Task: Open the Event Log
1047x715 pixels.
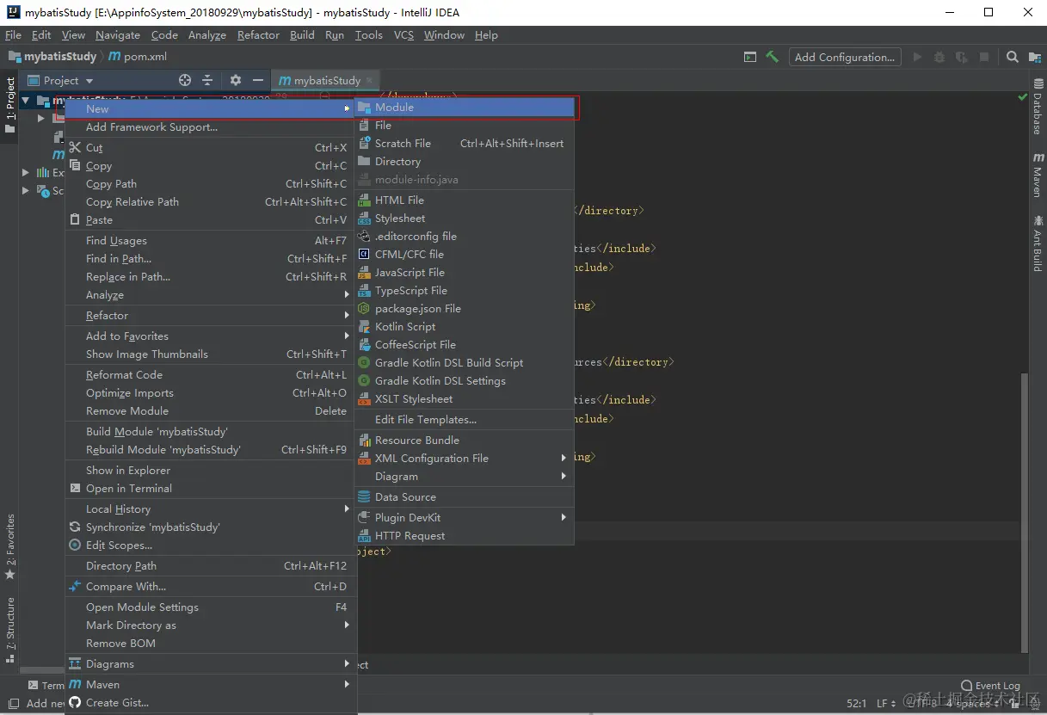Action: [990, 686]
